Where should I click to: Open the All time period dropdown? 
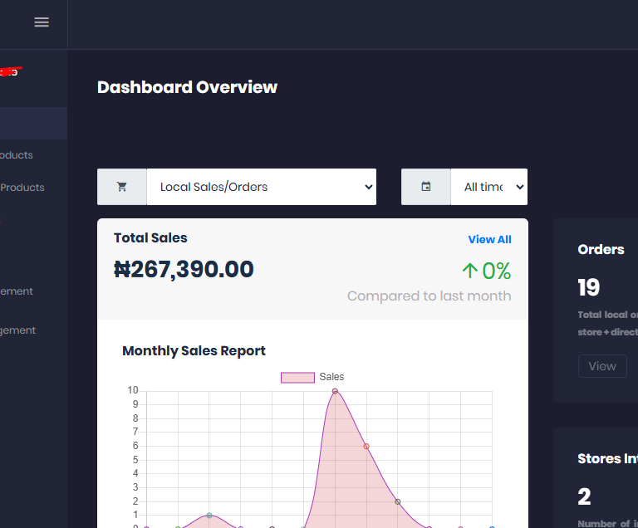coord(488,187)
